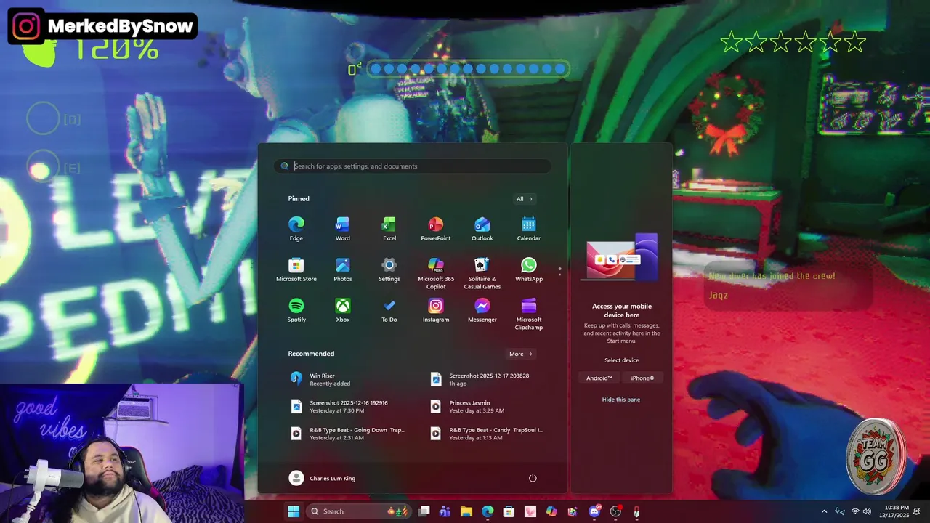
Task: Show hidden system tray icons
Action: [x=824, y=511]
